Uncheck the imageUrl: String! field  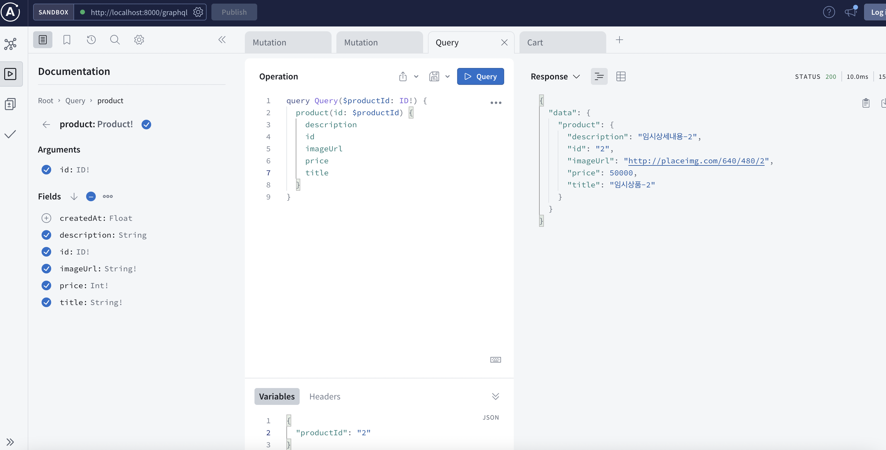coord(46,269)
